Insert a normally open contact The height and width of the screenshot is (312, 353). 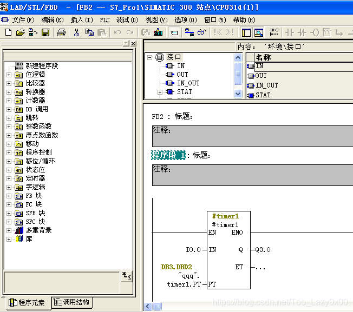pos(290,32)
